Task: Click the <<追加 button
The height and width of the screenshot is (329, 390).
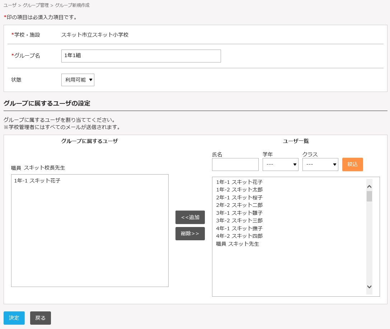Action: 190,217
